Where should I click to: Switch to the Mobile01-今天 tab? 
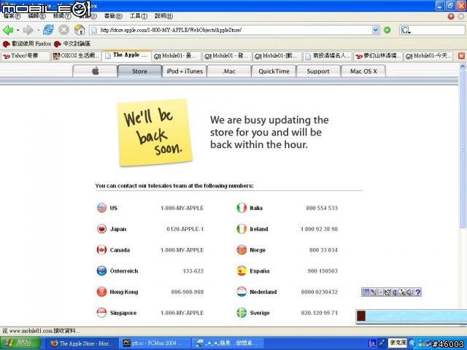[x=428, y=56]
